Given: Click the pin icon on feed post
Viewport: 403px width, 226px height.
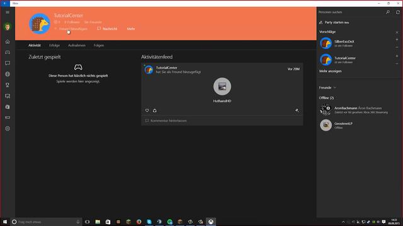Looking at the screenshot, I should tap(297, 110).
